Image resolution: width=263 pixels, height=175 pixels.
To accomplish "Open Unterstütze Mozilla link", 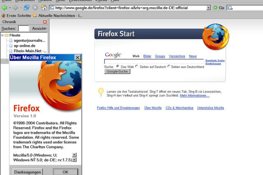I will coord(210,108).
